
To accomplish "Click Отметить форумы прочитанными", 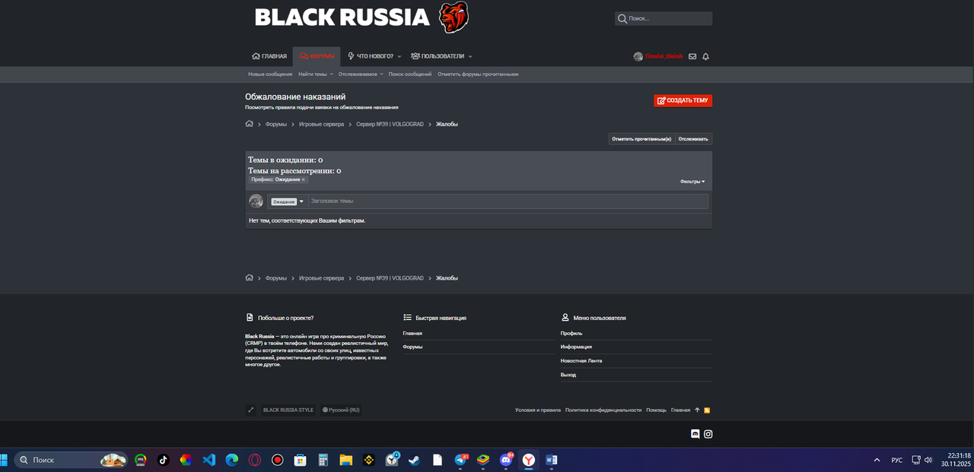I will pyautogui.click(x=478, y=74).
